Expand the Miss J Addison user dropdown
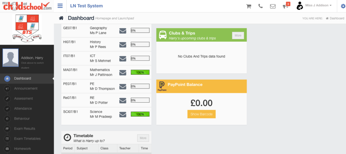 (318, 5)
